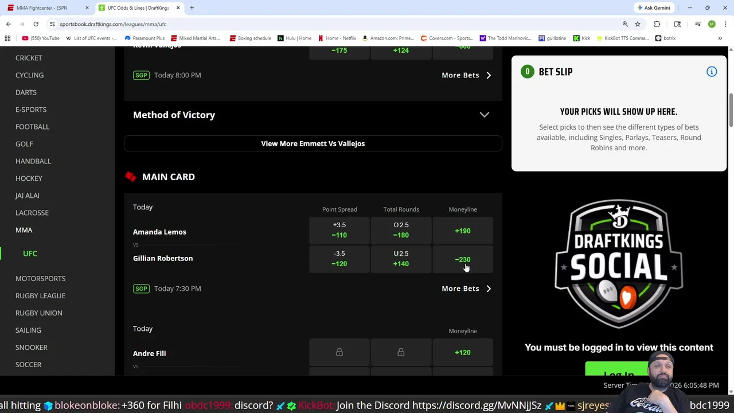This screenshot has width=734, height=413.
Task: Open MOTORSPORTS in the sidebar
Action: 40,279
